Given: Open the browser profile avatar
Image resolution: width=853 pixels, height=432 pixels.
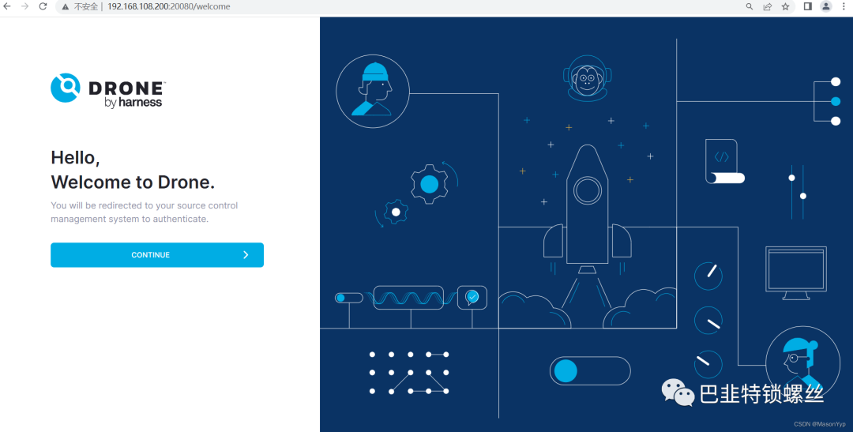Looking at the screenshot, I should pos(826,6).
